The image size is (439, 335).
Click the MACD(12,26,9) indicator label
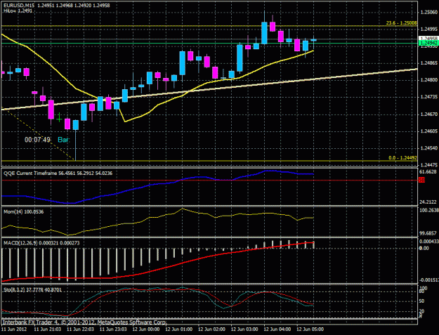pyautogui.click(x=41, y=243)
